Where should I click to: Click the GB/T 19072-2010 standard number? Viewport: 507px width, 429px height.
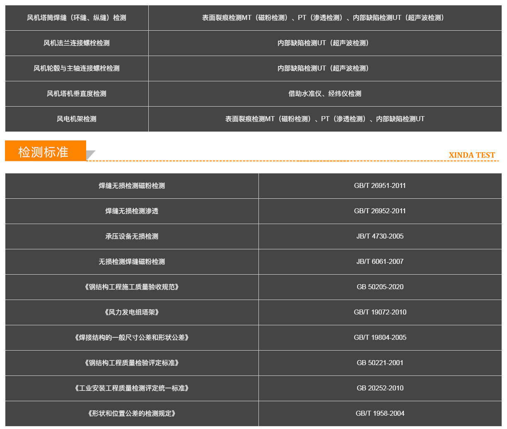[x=380, y=312]
